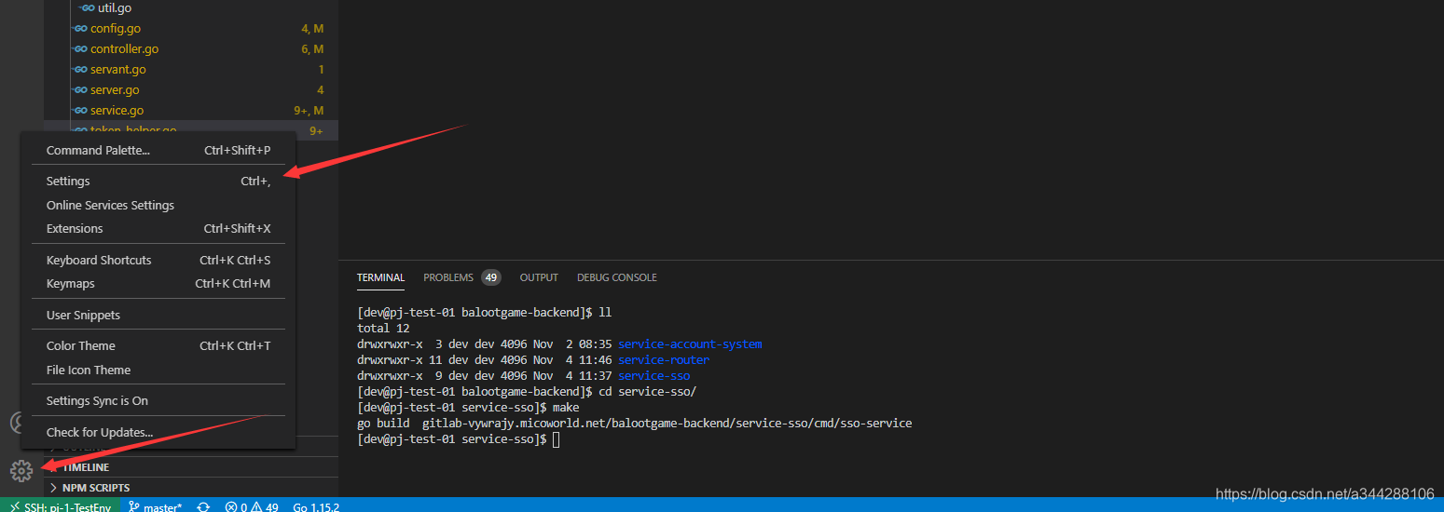Switch to the DEBUG CONSOLE tab
1444x512 pixels.
coord(617,277)
